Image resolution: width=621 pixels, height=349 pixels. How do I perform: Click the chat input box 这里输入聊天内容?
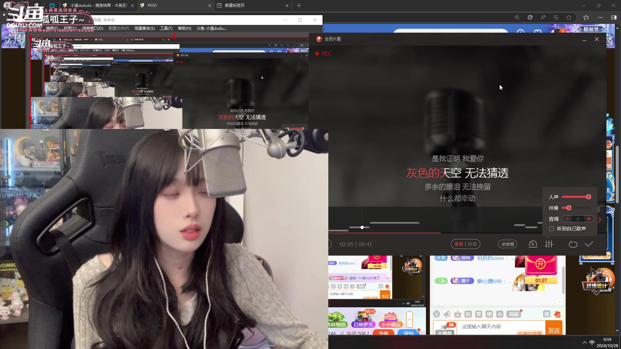pyautogui.click(x=501, y=327)
